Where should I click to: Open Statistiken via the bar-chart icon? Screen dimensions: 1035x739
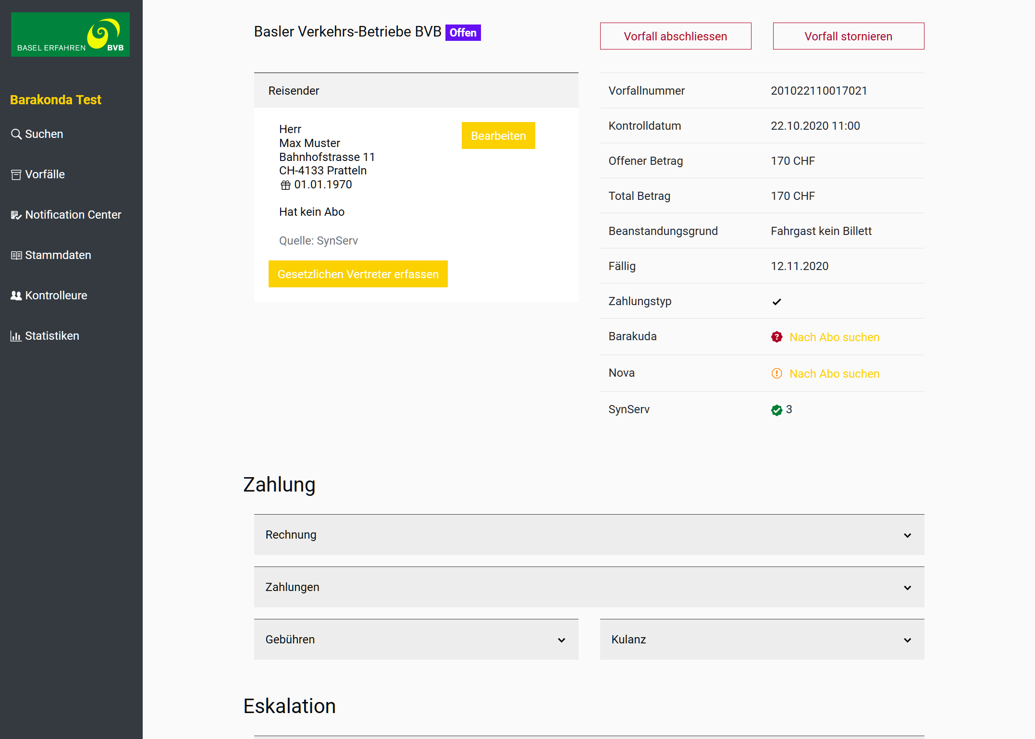pyautogui.click(x=16, y=336)
